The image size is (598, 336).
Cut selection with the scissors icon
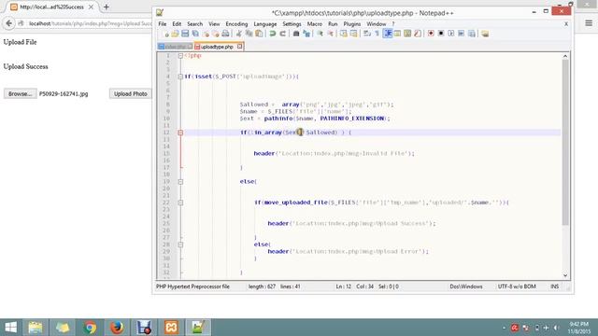pos(239,34)
